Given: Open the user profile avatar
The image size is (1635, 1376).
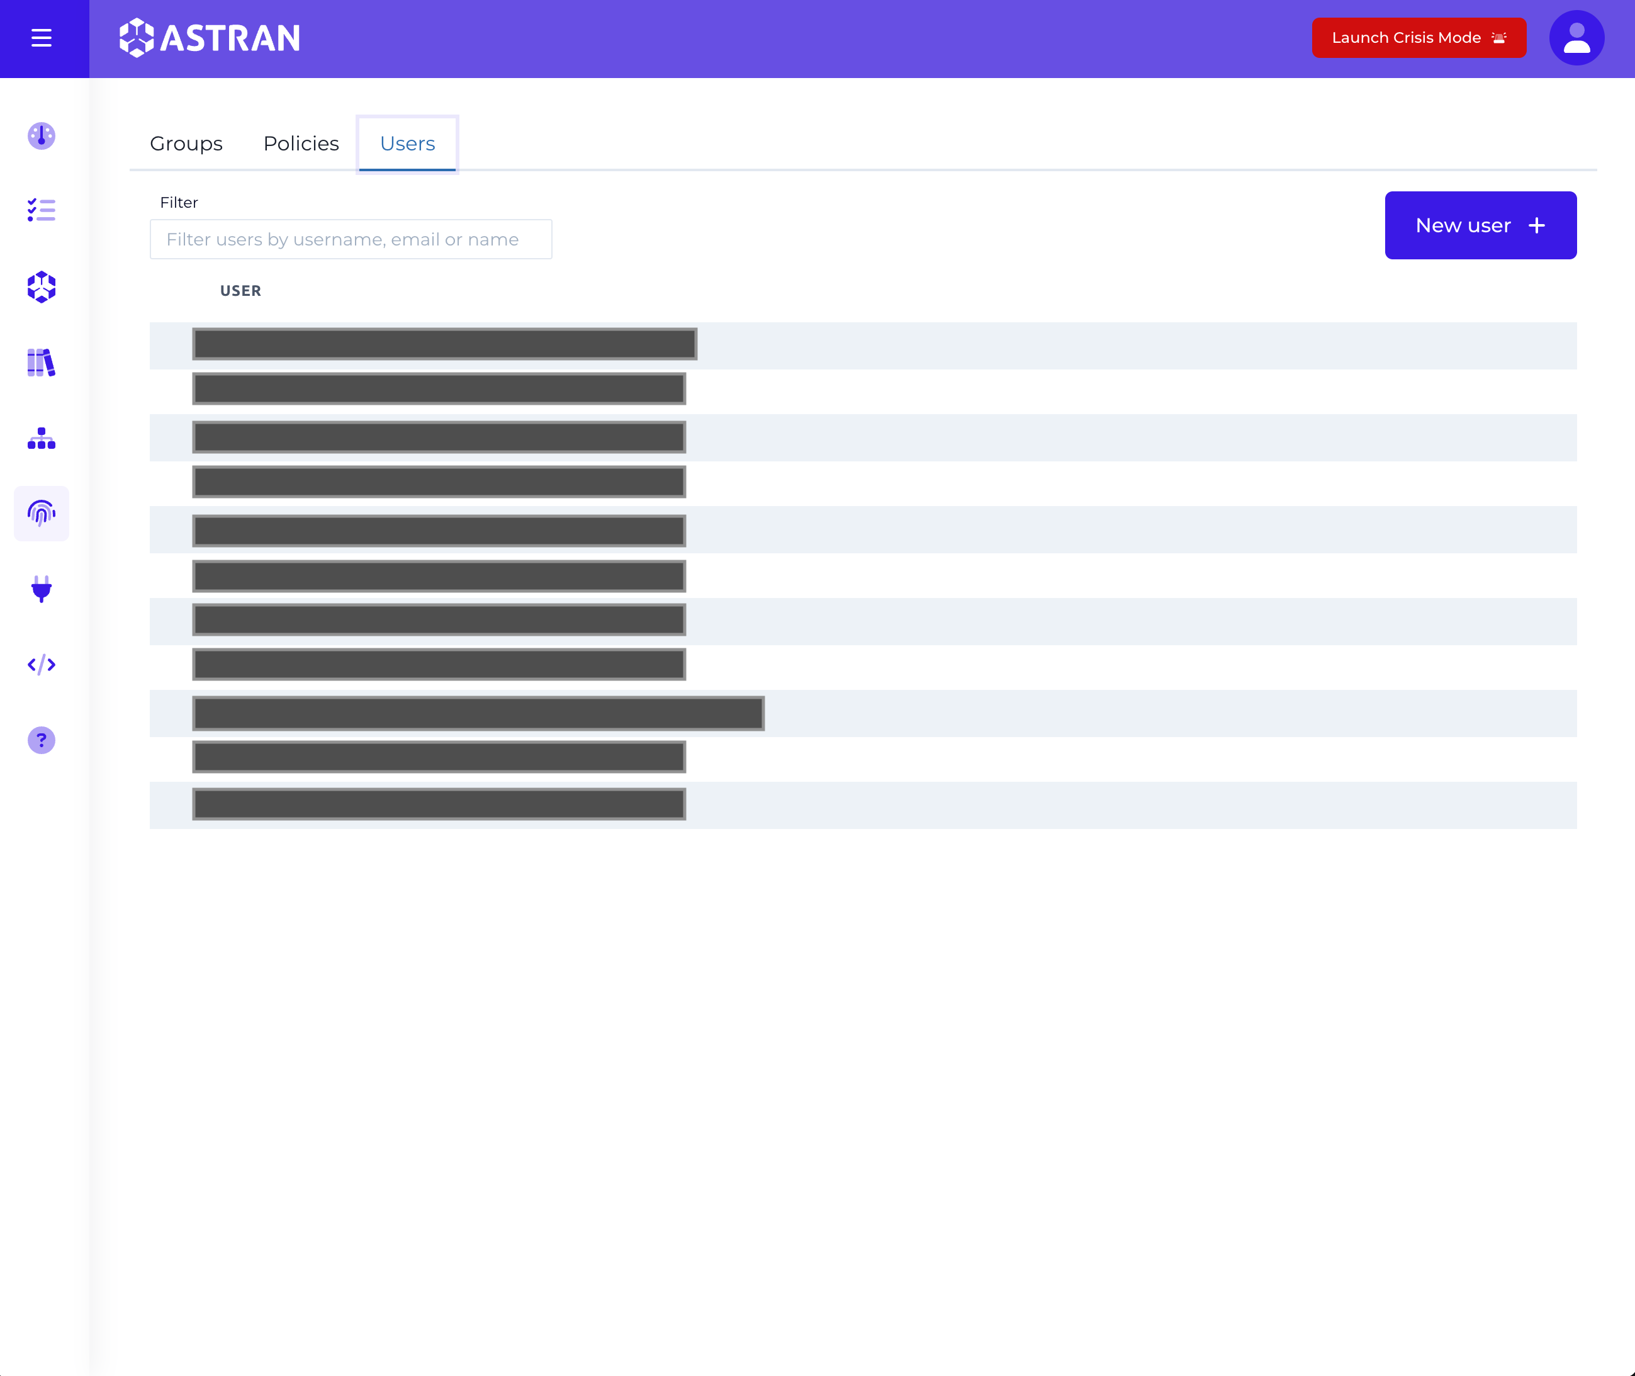Looking at the screenshot, I should pos(1576,37).
